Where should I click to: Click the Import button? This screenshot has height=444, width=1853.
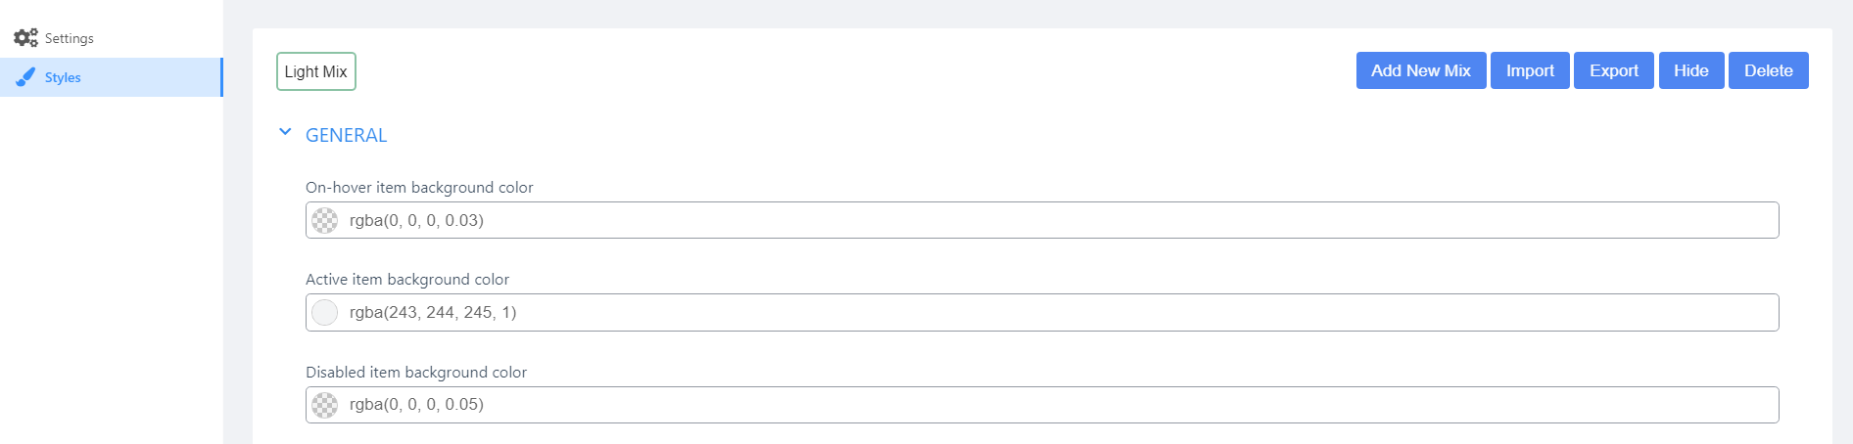(1530, 70)
